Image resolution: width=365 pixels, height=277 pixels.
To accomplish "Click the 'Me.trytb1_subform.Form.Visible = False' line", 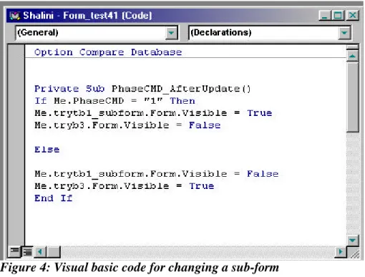I will (x=157, y=174).
